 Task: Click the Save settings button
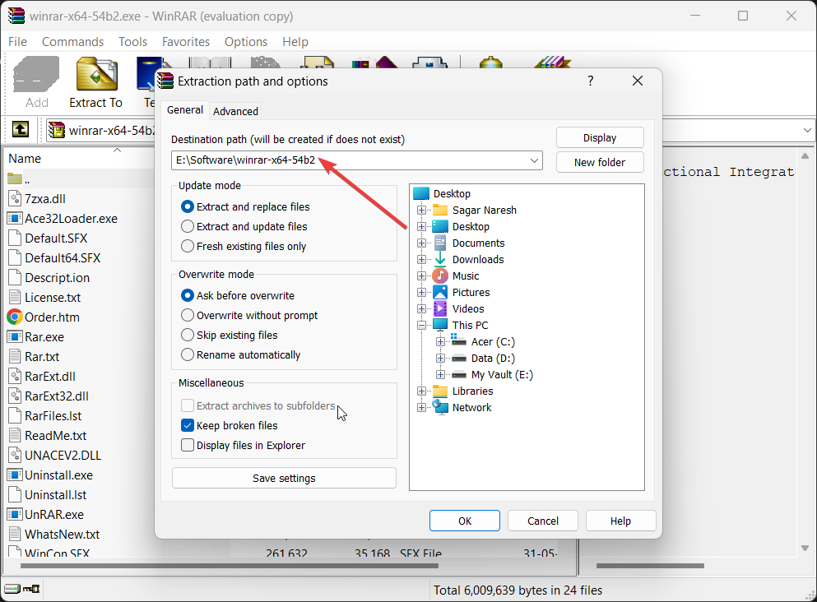click(284, 478)
